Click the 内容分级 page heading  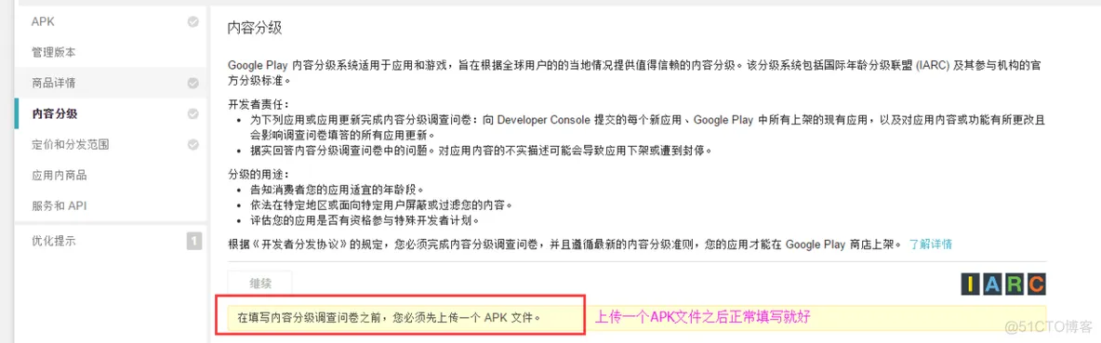pyautogui.click(x=255, y=28)
